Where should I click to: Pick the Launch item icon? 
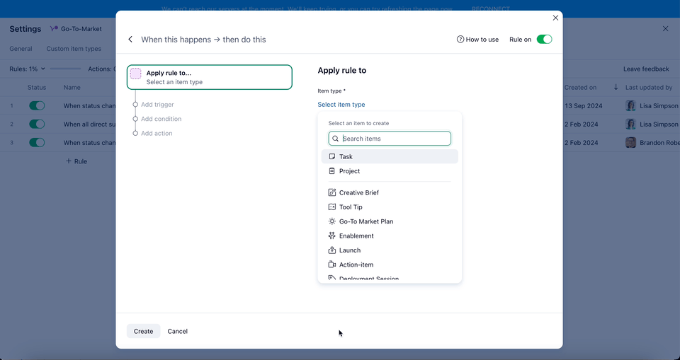tap(332, 250)
